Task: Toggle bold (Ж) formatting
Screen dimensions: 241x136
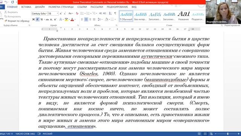Action: [x=34, y=19]
